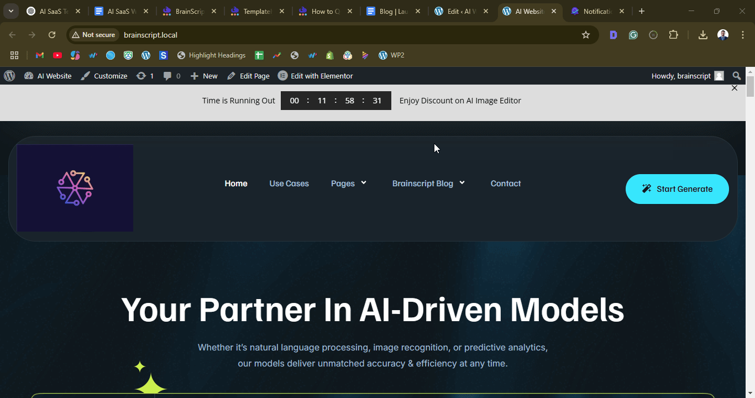Expand the Brainscript Blog menu chevron
Screen dimensions: 755x398
[x=462, y=183]
